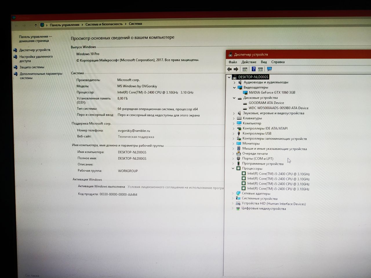Screen dimensions: 371x278
Task: Click the mouse icon beside Мыши и иные указывающие устройства
Action: coord(239,149)
